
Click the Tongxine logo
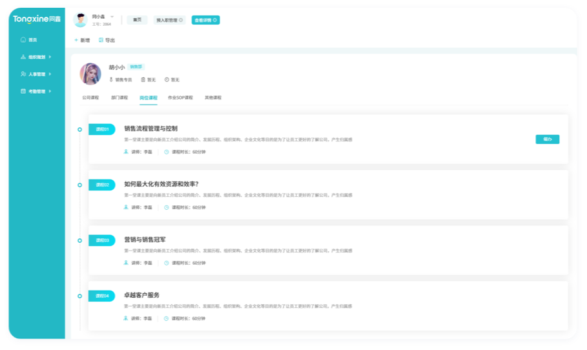pos(36,19)
